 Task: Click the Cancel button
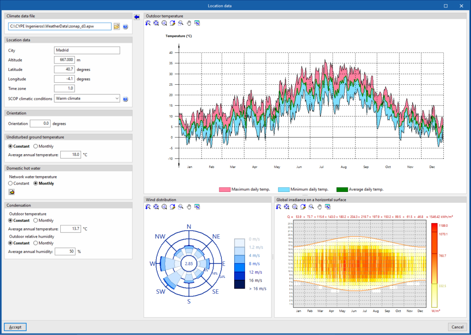457,327
